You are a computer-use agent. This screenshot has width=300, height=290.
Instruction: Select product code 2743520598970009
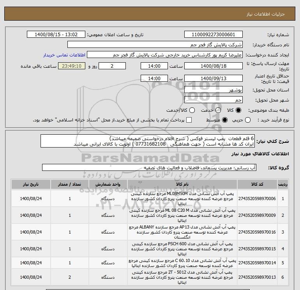(257, 215)
